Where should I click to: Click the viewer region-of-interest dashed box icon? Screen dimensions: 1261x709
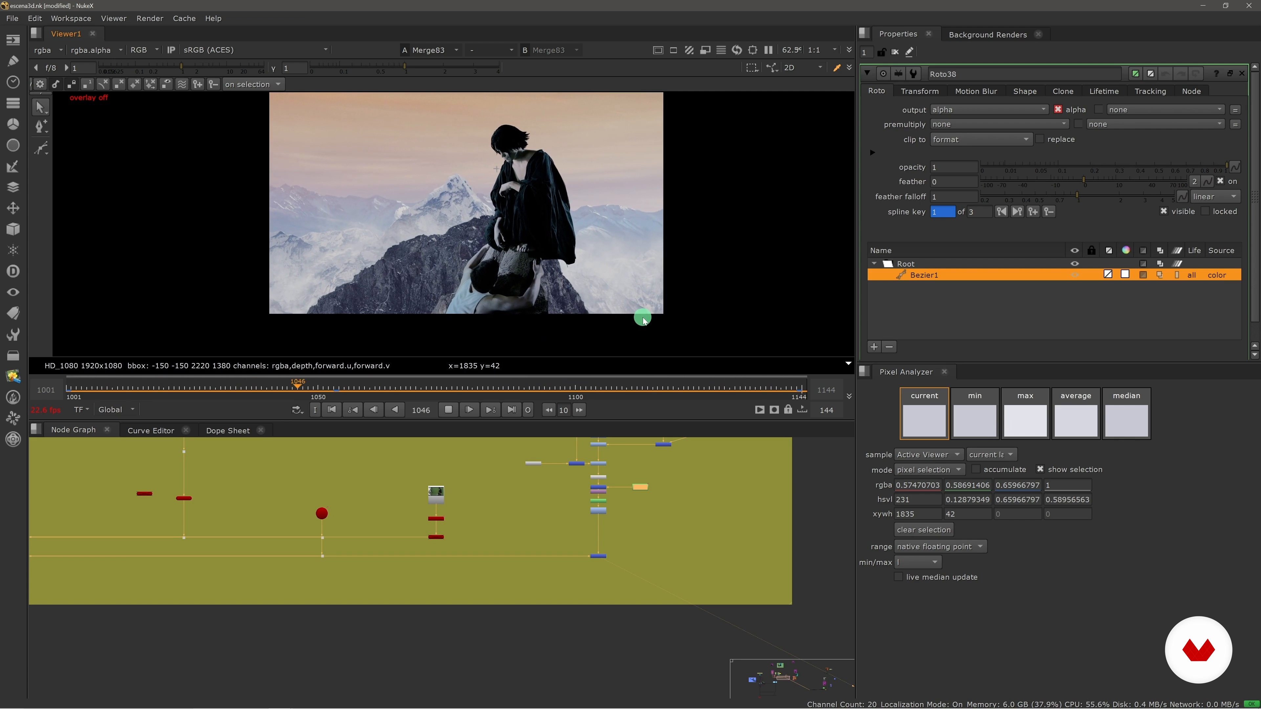752,68
